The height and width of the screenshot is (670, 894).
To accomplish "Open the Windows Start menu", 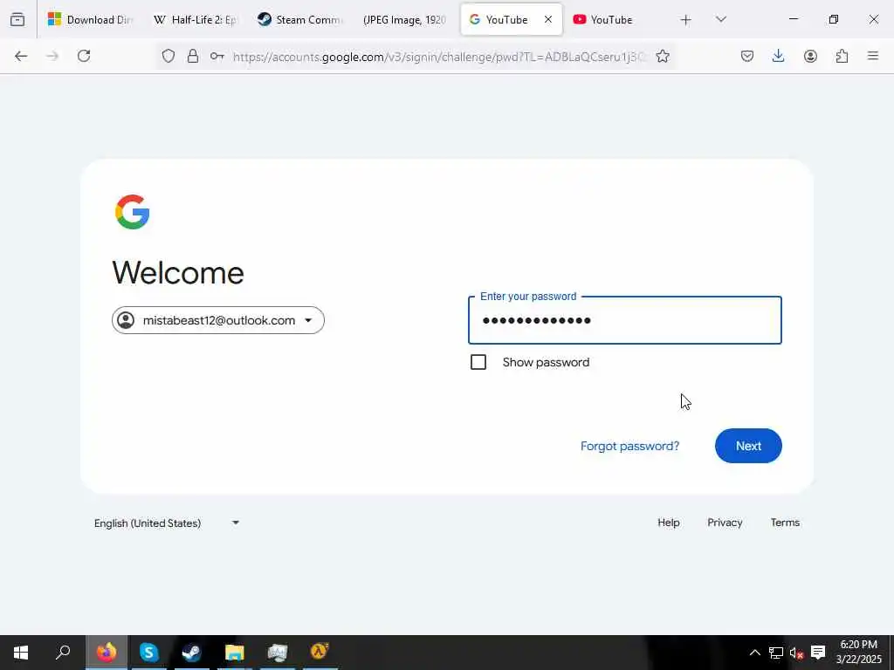I will 21,653.
